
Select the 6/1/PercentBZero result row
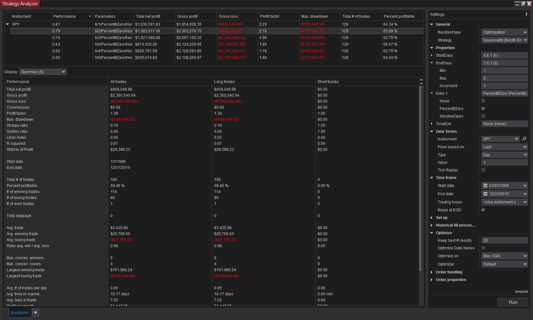(x=217, y=24)
